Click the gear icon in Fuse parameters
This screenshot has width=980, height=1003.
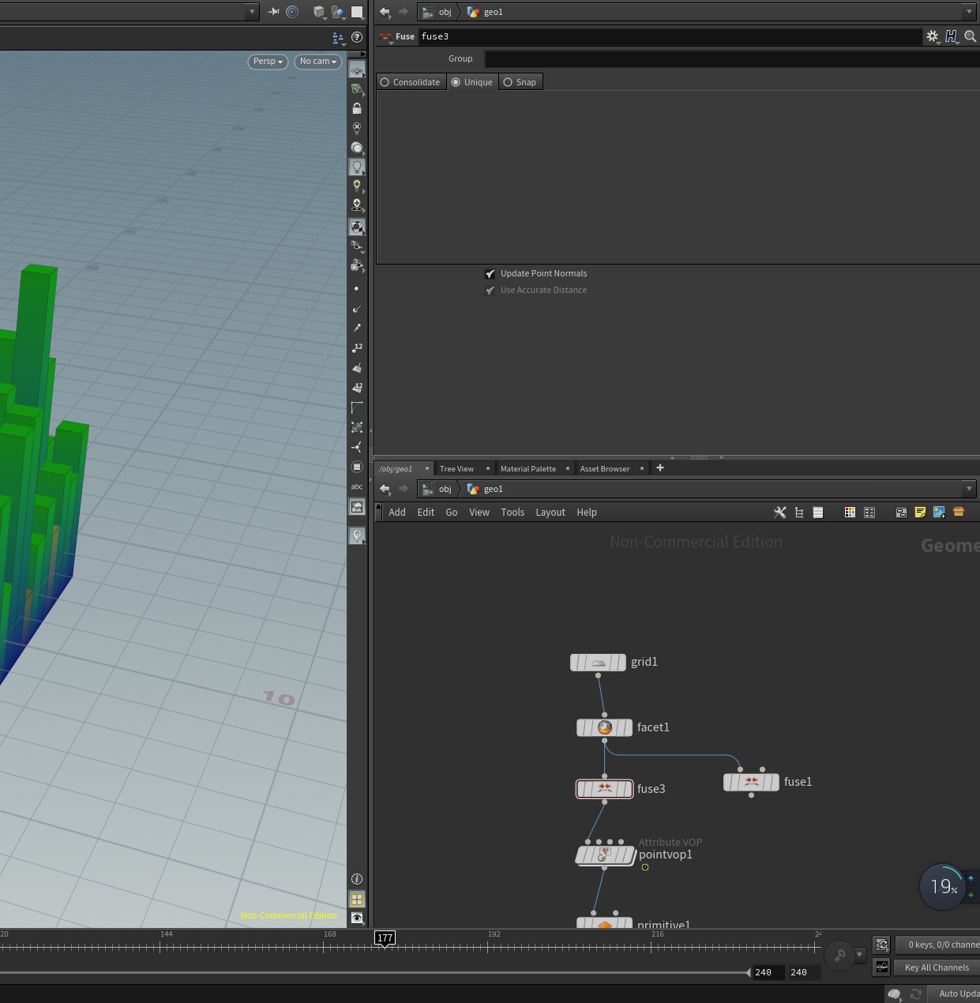[x=932, y=36]
